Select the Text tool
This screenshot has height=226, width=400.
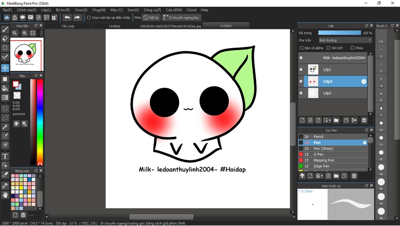click(x=5, y=156)
